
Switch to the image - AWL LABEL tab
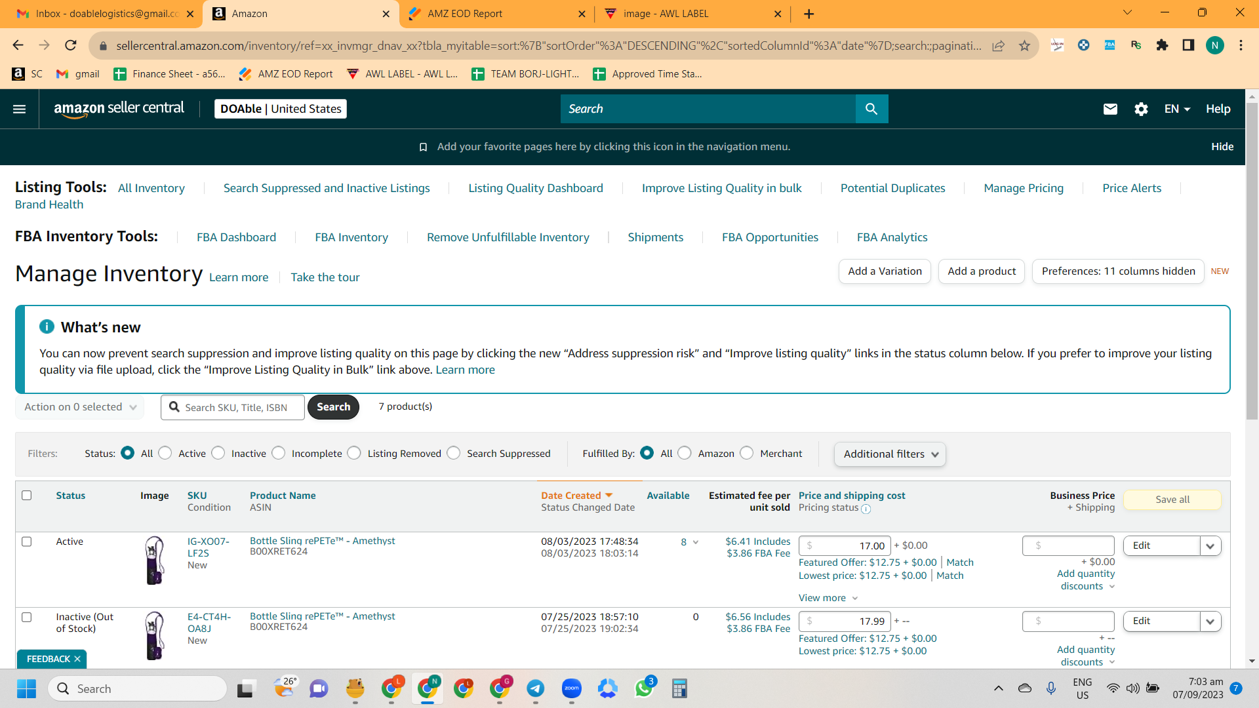click(692, 14)
